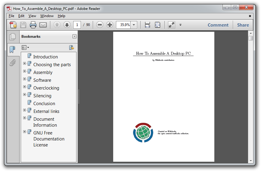
Task: Click the zoom in plus button
Action: click(x=110, y=25)
